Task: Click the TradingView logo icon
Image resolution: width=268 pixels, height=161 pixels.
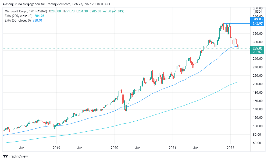Action: [x=5, y=156]
